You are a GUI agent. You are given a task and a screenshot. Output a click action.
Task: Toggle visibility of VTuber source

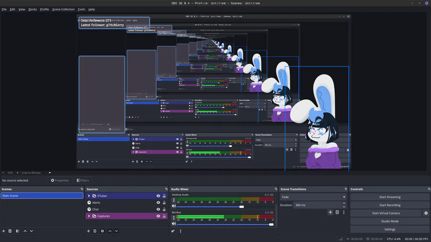click(159, 196)
